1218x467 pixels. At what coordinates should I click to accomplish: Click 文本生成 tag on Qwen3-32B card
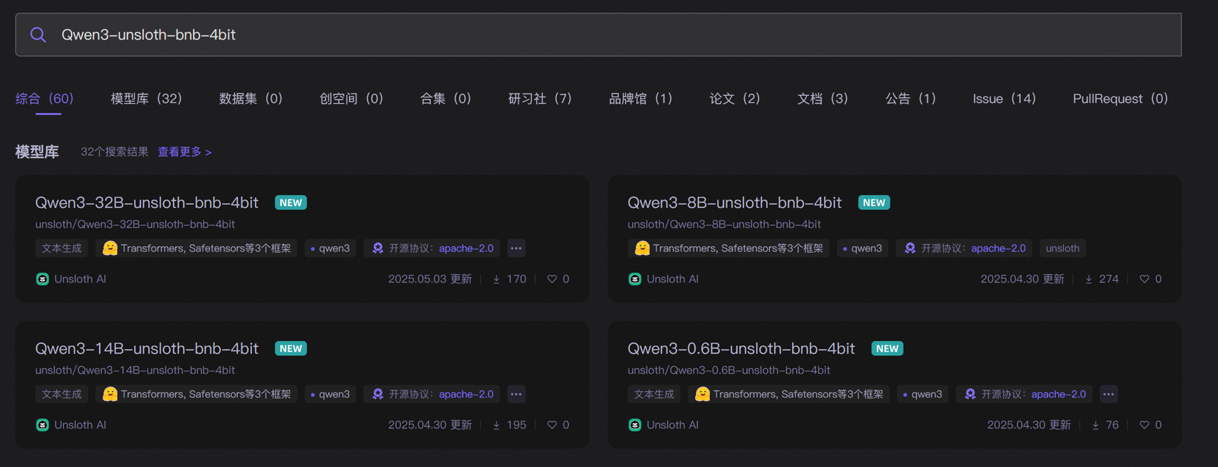(61, 248)
